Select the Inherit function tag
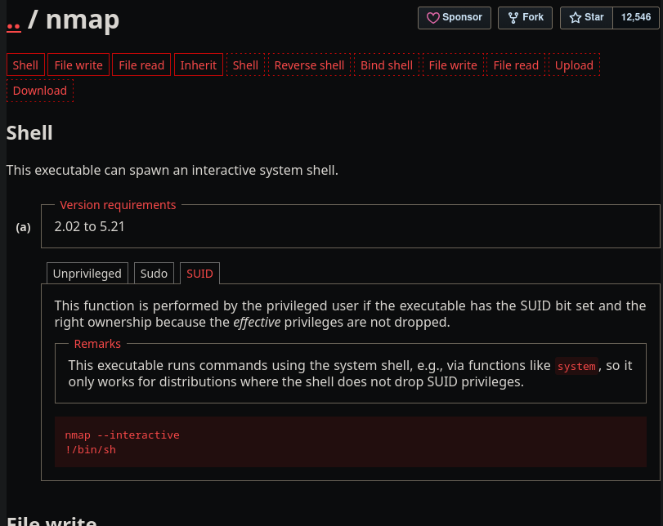This screenshot has width=663, height=526. pos(199,65)
